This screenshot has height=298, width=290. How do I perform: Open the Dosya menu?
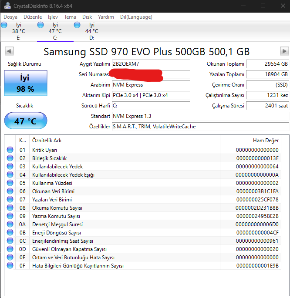point(10,17)
